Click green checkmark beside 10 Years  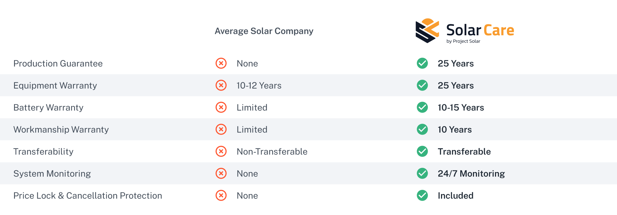pos(422,129)
